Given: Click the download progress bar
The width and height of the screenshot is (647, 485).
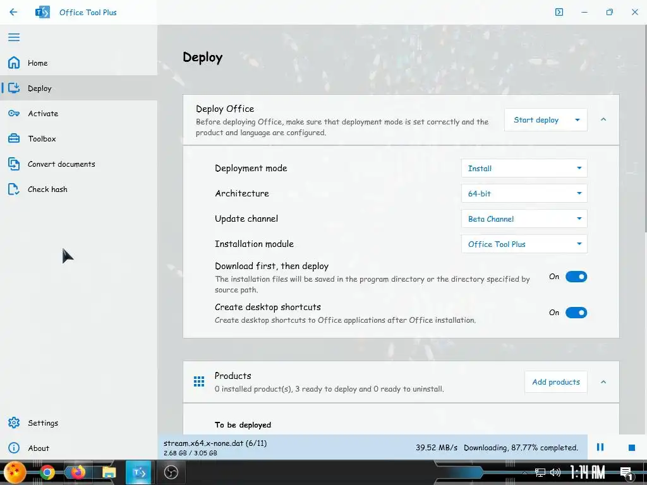Looking at the screenshot, I should [x=372, y=447].
